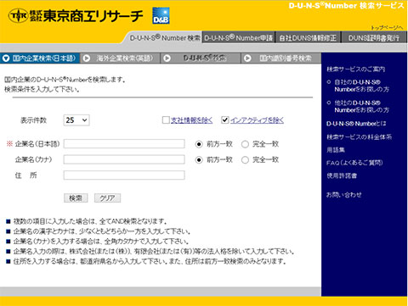Select 完全一致 for 企業名(日本語)
Screen dimensions: 408x306
[245, 144]
